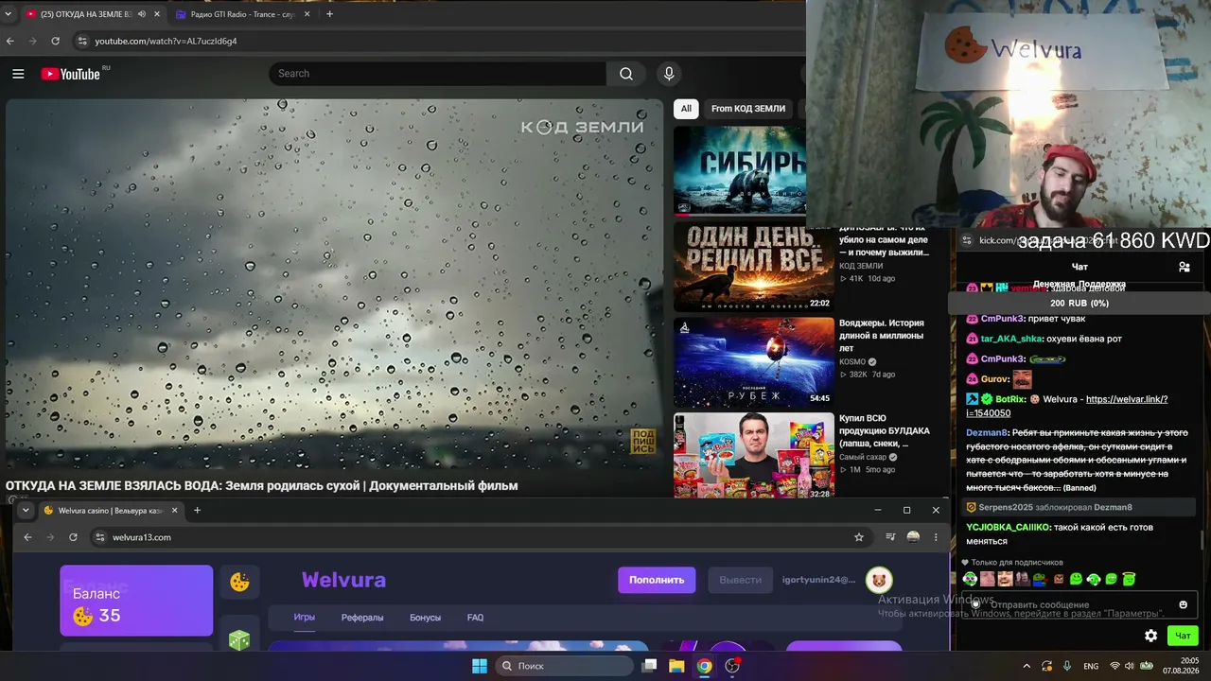Go back in the YouTube browser window
The height and width of the screenshot is (681, 1211).
click(x=10, y=41)
